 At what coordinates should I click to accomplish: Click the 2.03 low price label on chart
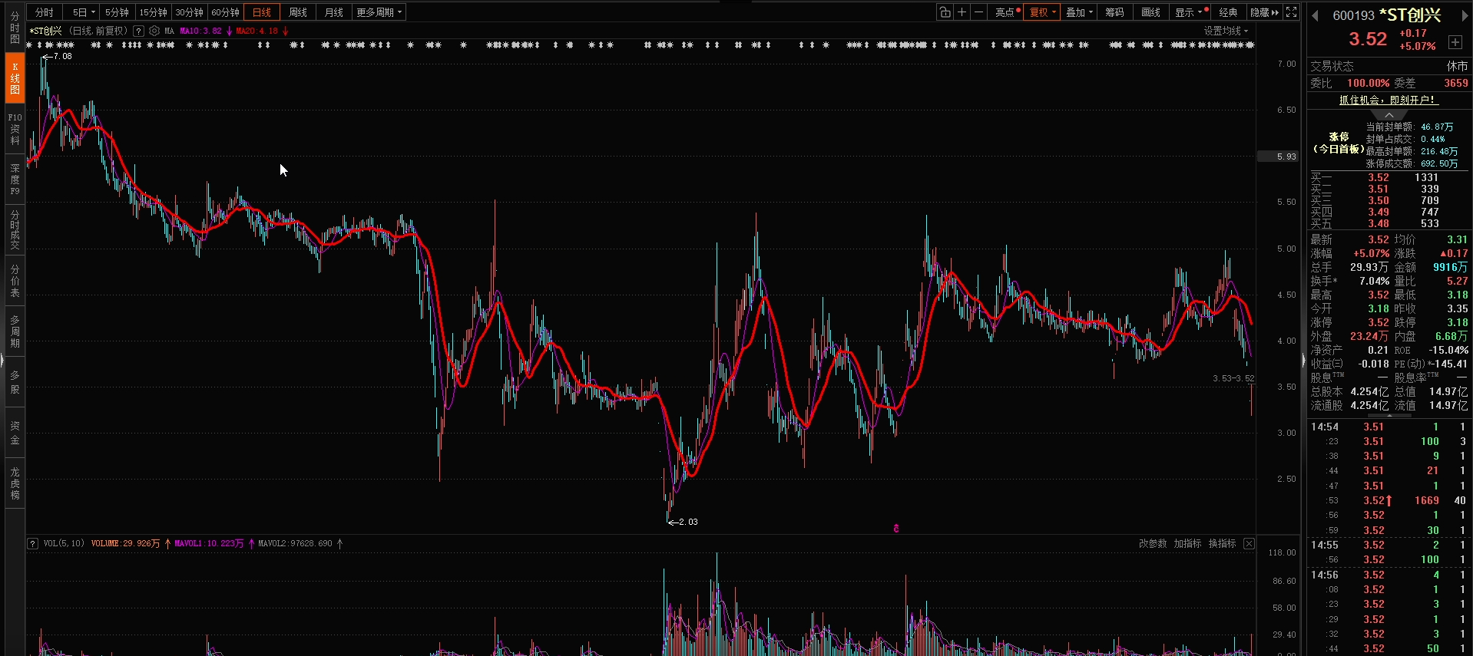point(688,522)
